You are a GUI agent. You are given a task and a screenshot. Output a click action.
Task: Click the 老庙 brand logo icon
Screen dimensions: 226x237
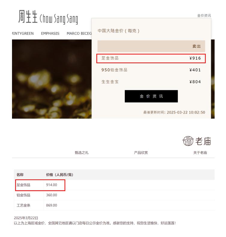click(x=188, y=141)
